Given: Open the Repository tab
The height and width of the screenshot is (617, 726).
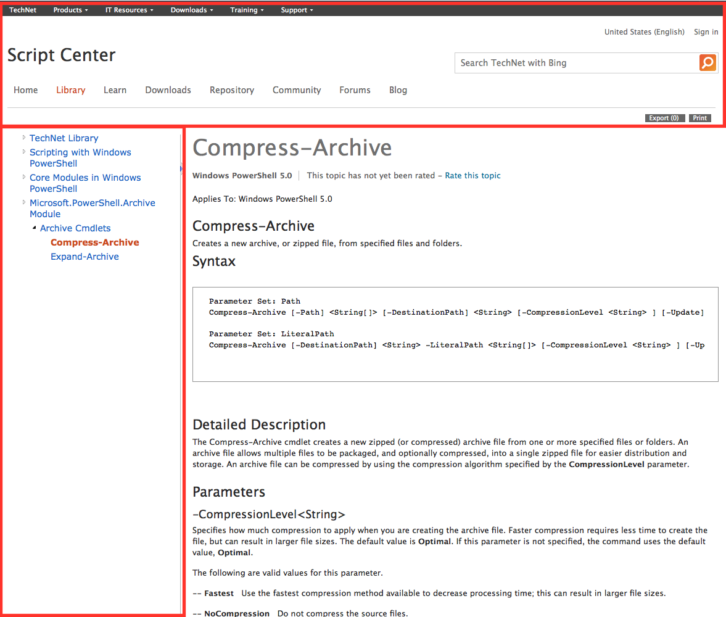Looking at the screenshot, I should click(232, 90).
